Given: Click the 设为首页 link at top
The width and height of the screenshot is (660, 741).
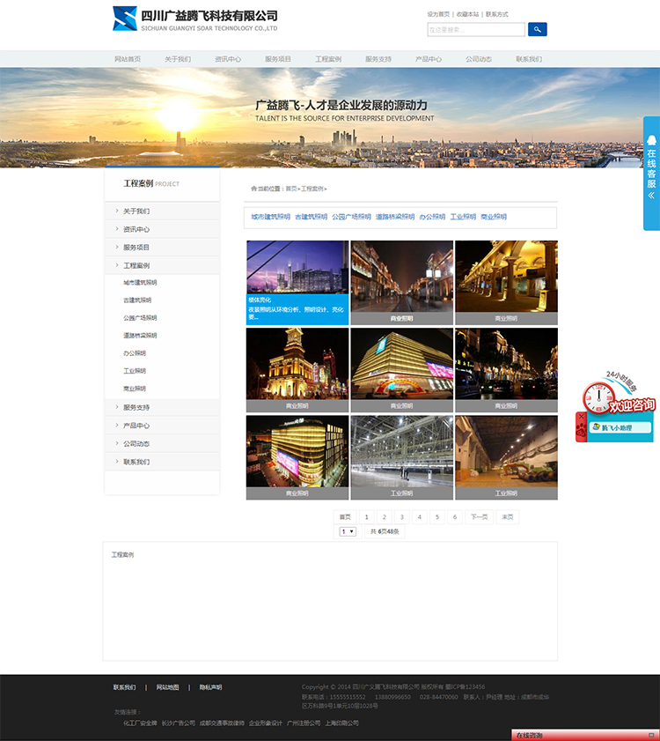Looking at the screenshot, I should click(438, 14).
